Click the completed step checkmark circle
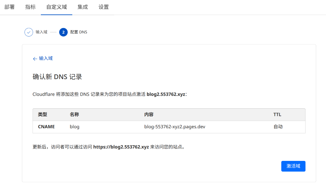 coord(29,32)
